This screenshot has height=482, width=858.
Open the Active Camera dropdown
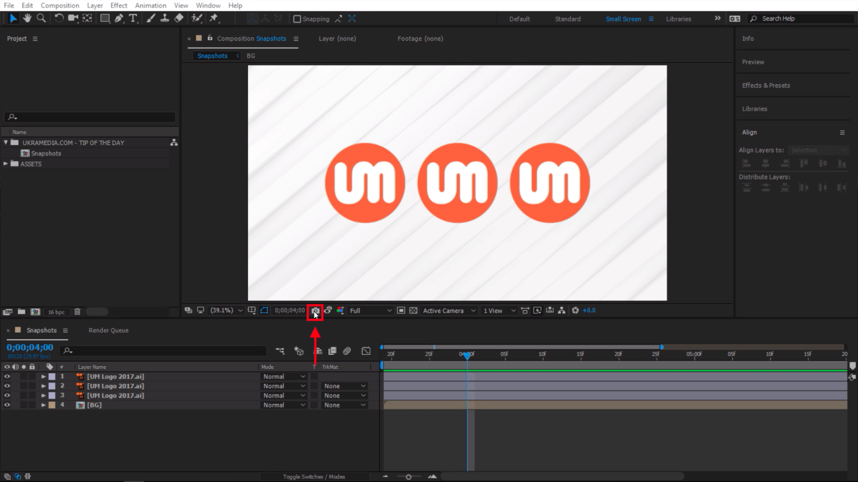pos(449,311)
